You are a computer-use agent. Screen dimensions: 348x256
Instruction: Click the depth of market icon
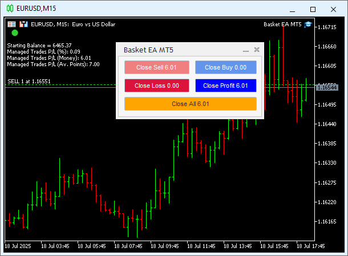click(23, 24)
